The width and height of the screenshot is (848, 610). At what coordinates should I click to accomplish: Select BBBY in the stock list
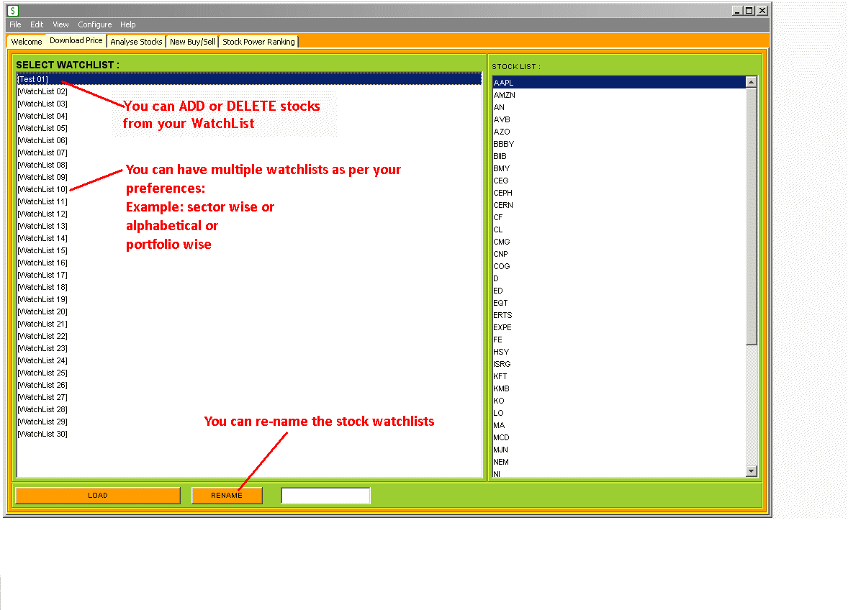(619, 145)
